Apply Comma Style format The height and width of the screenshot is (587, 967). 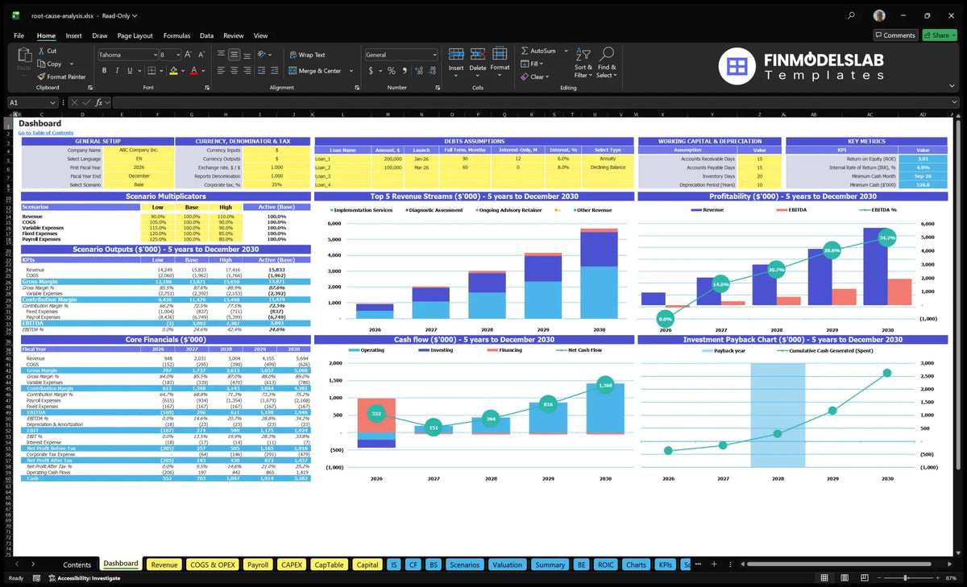(405, 71)
